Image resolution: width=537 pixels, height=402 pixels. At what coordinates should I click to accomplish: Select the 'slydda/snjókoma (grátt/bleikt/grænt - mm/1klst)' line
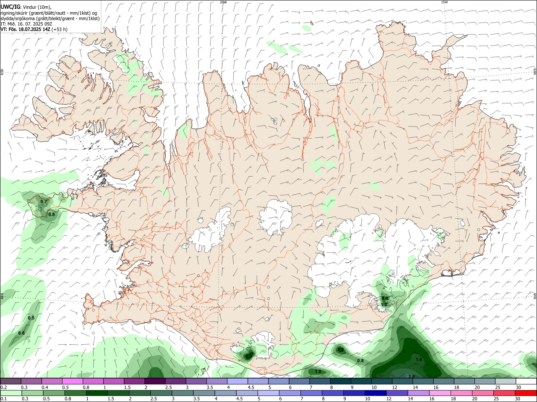(50, 18)
